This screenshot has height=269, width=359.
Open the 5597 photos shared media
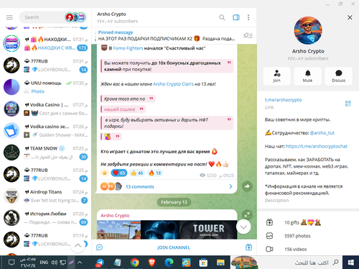308,236
